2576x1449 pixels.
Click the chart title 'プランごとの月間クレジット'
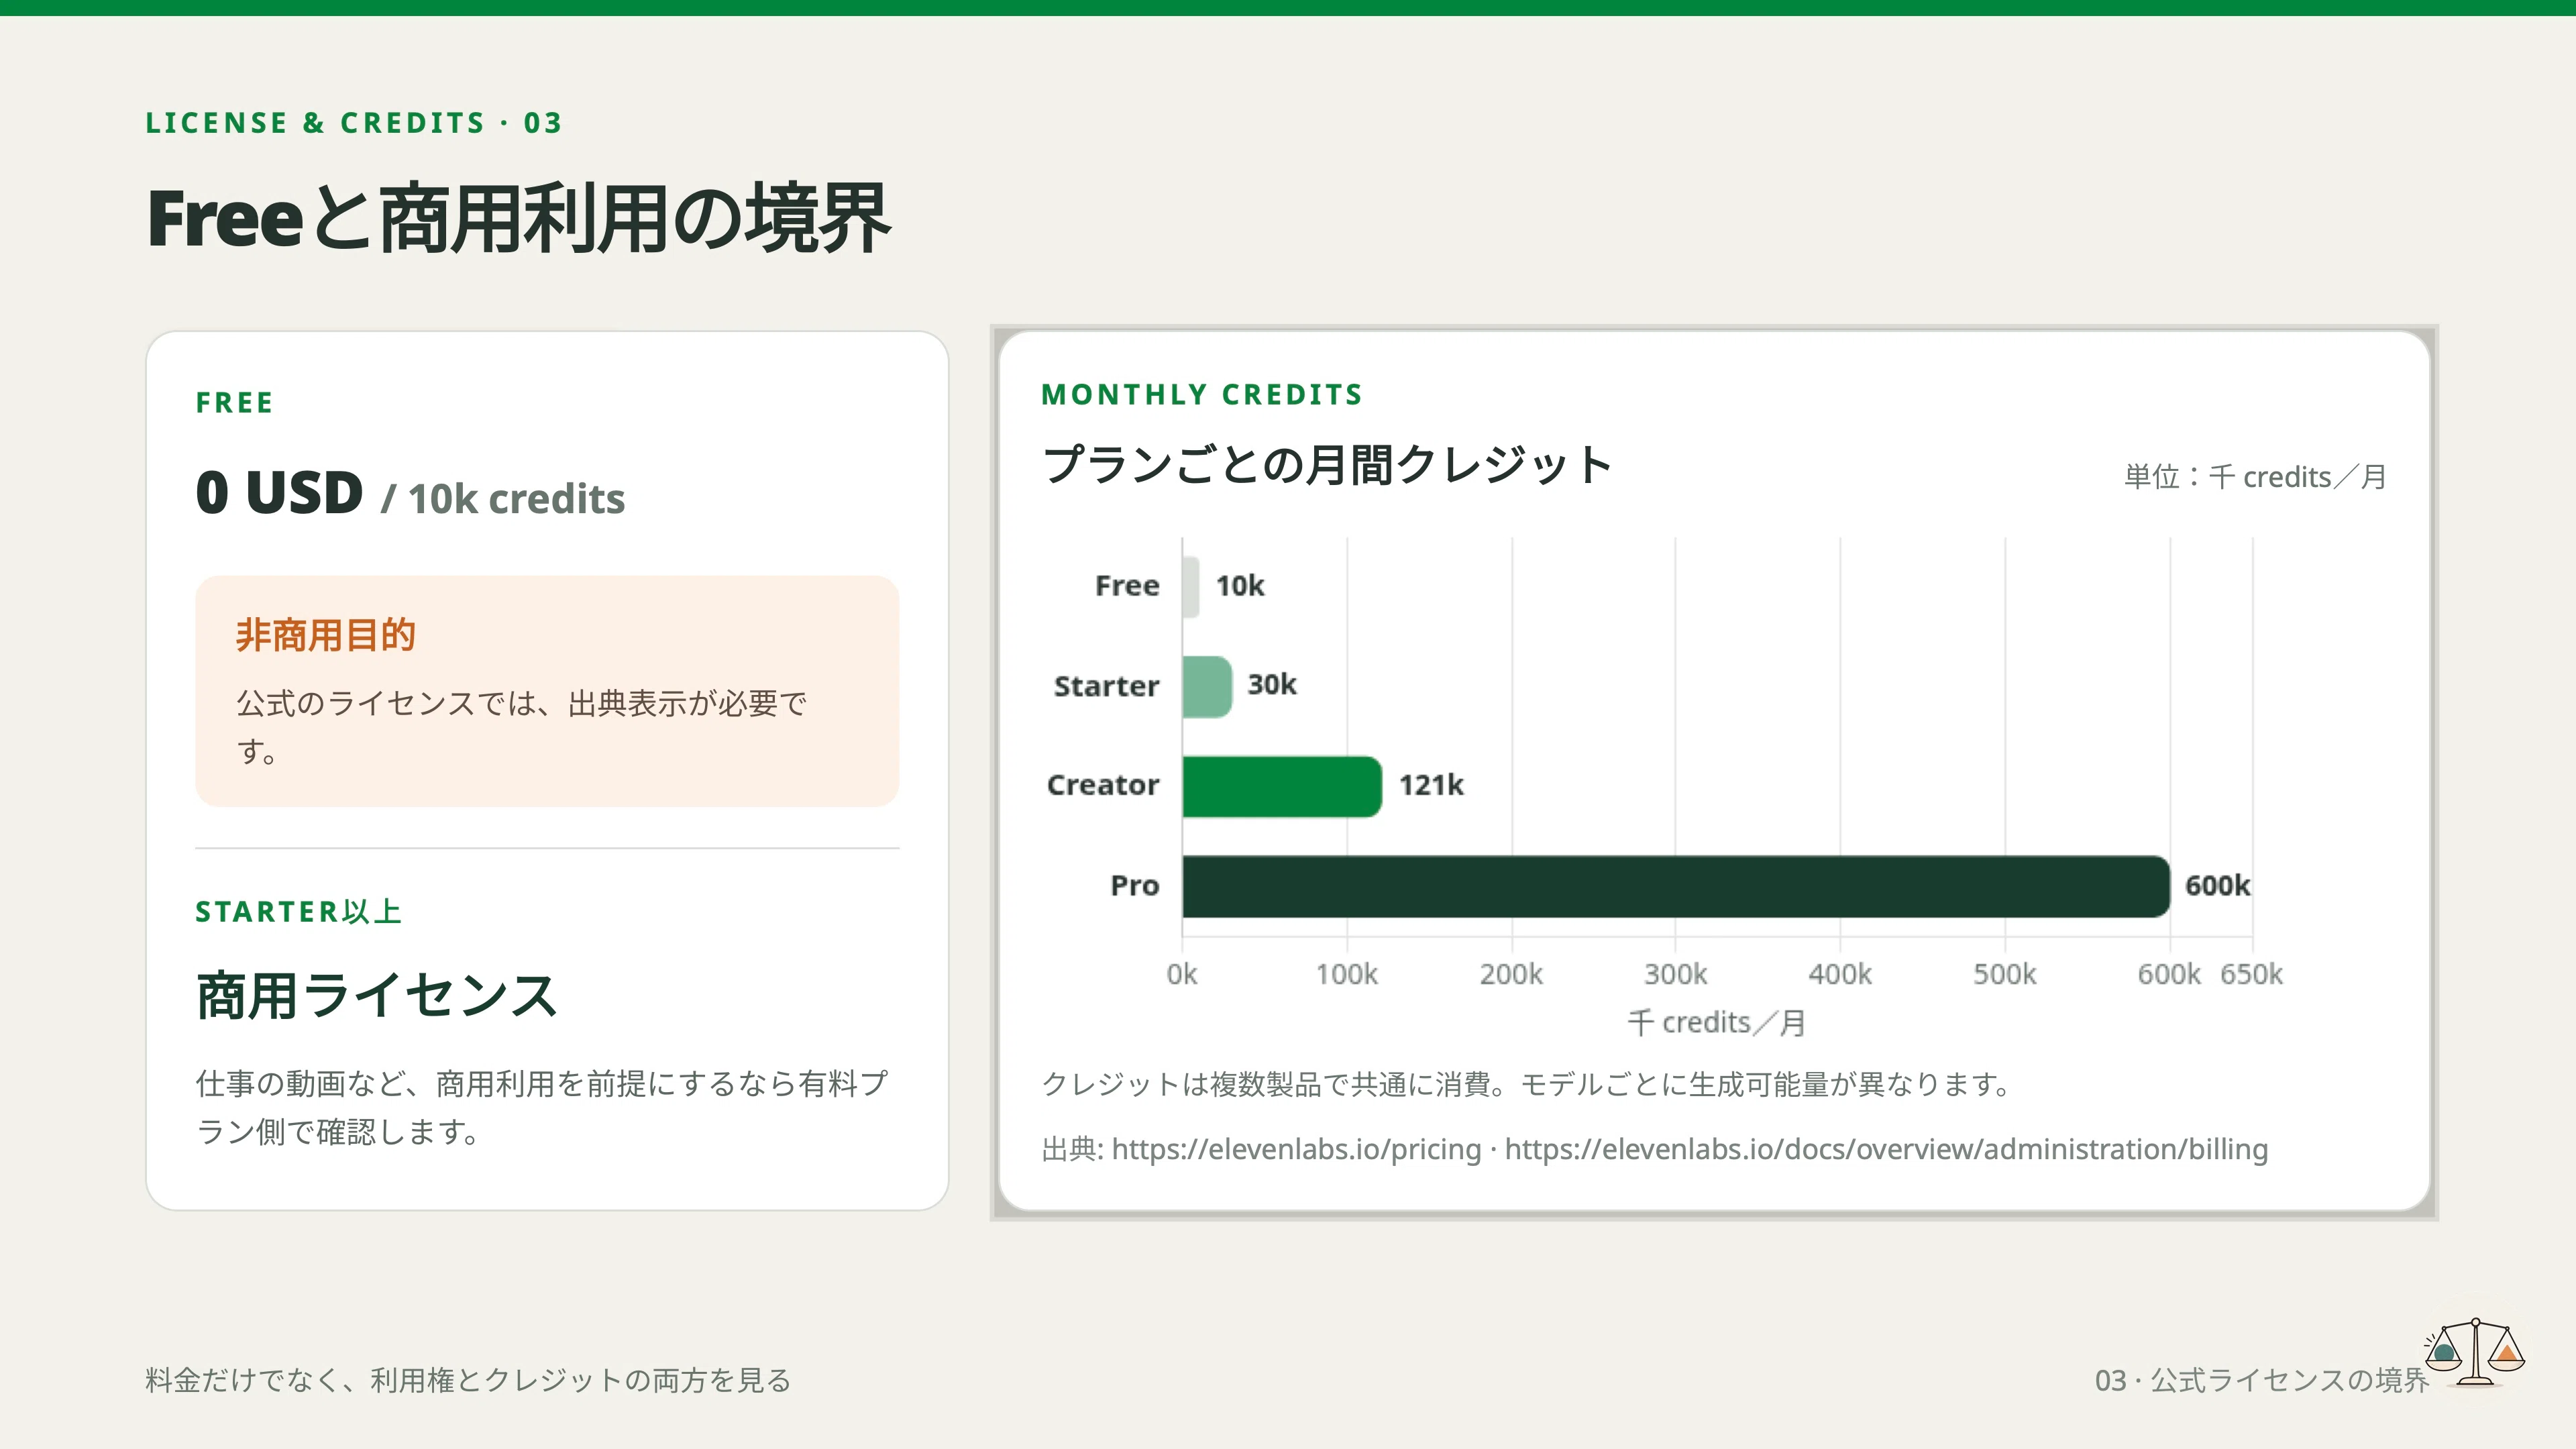[1327, 465]
